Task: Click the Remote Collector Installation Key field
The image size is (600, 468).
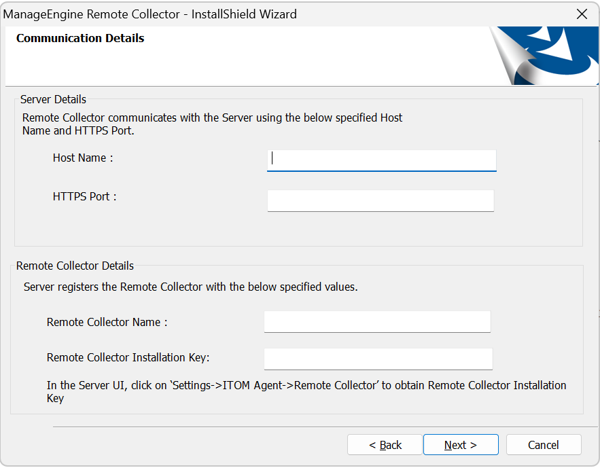Action: tap(378, 359)
